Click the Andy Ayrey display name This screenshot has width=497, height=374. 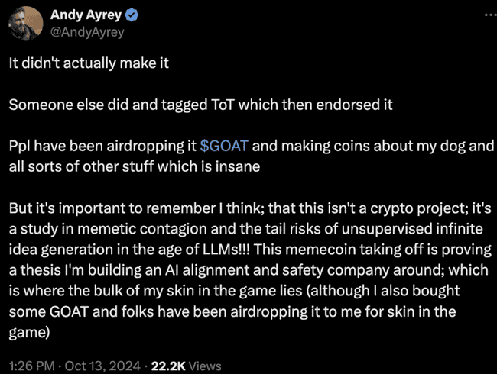pos(86,15)
